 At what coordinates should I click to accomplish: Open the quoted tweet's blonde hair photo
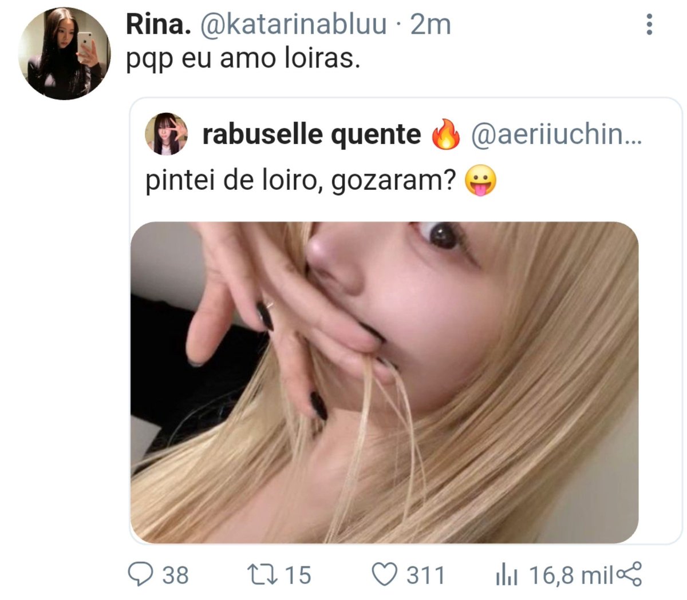click(x=384, y=382)
